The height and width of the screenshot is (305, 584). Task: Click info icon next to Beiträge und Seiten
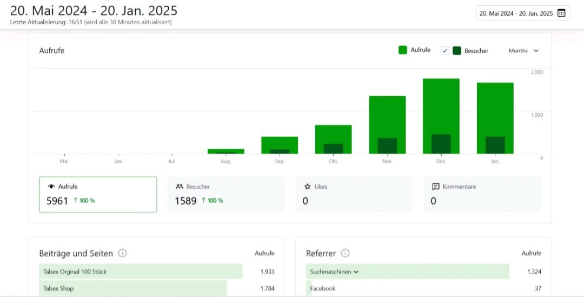point(122,253)
